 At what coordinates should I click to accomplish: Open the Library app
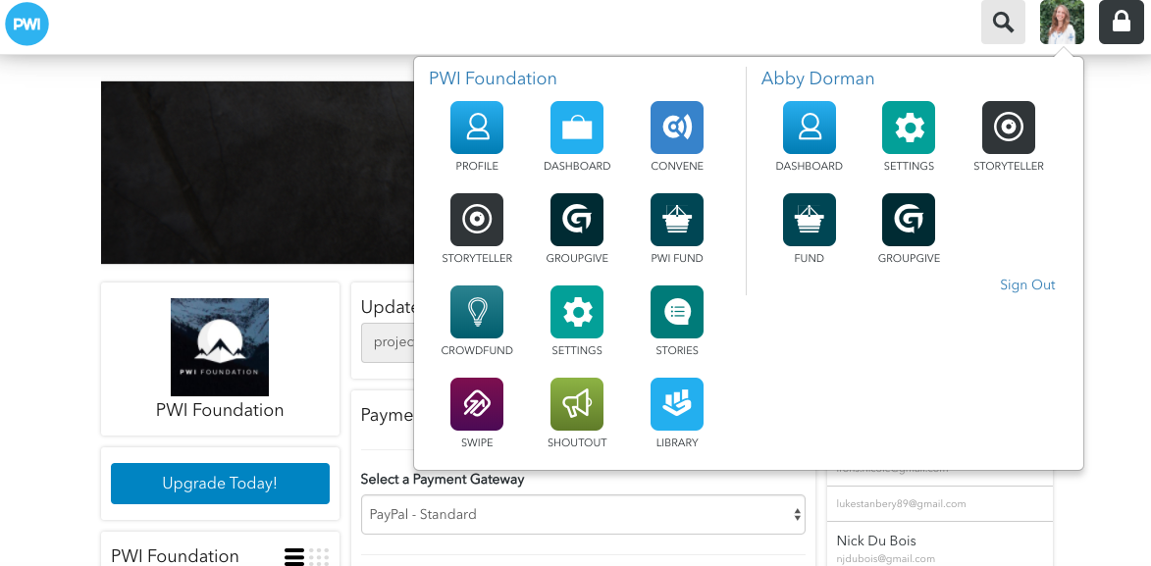click(x=677, y=404)
